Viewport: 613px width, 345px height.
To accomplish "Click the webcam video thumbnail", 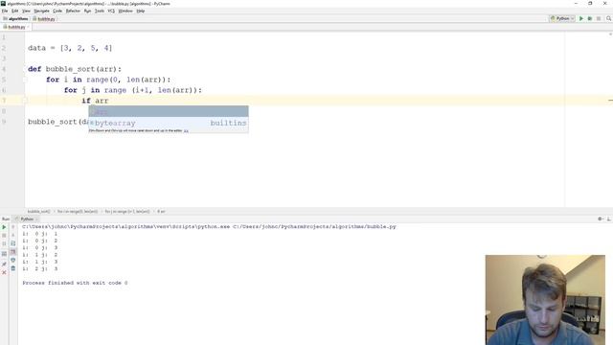I will 545,300.
